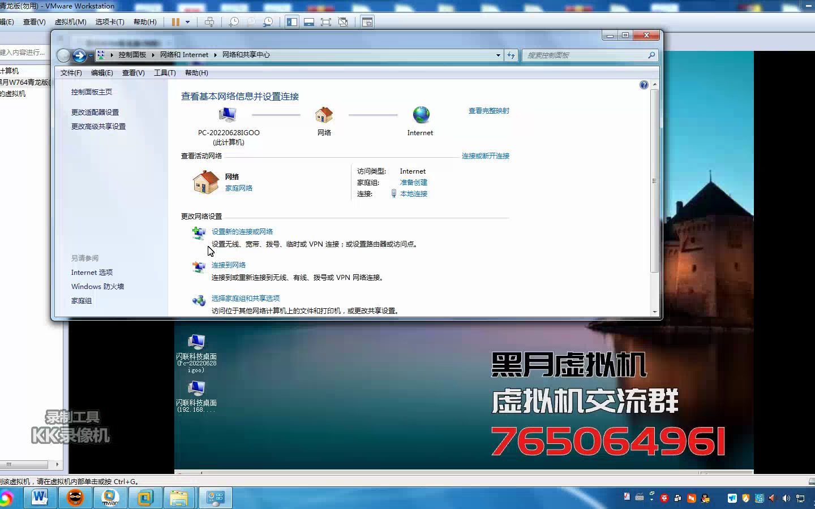
Task: Send Ctrl+Alt+Del to the virtual machine
Action: (x=211, y=22)
